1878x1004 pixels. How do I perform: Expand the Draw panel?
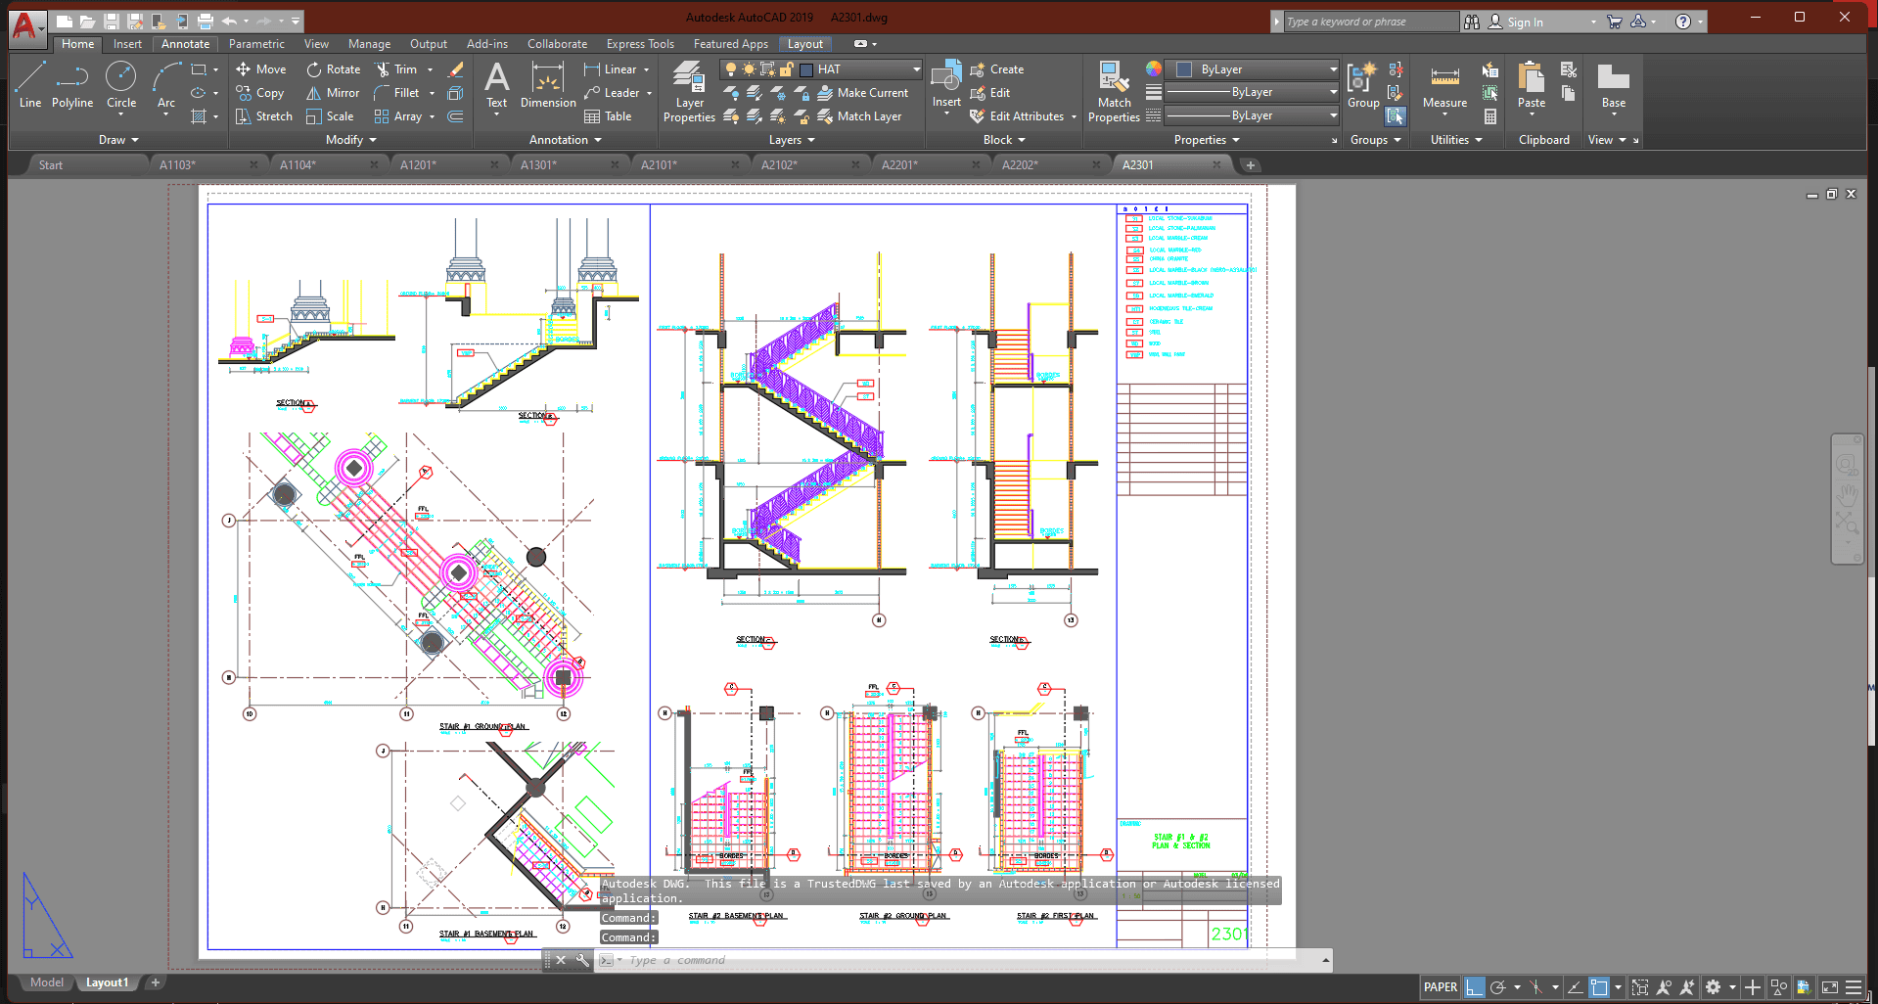pos(118,140)
